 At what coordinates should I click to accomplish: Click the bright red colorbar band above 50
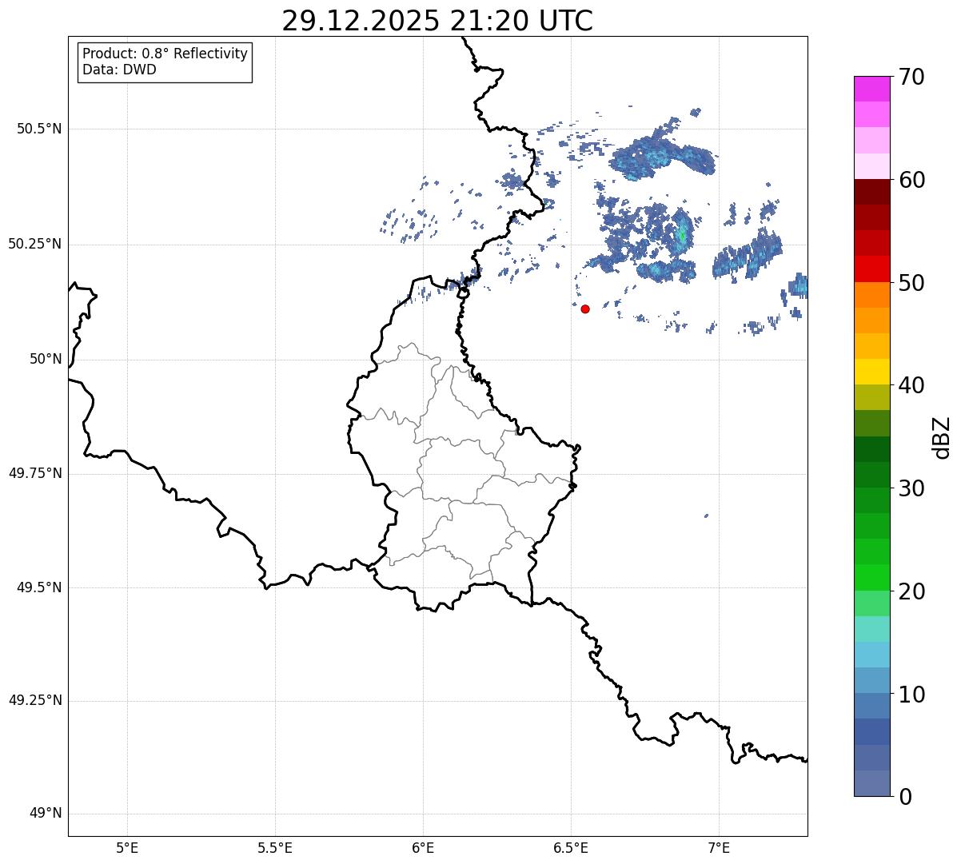tap(871, 269)
